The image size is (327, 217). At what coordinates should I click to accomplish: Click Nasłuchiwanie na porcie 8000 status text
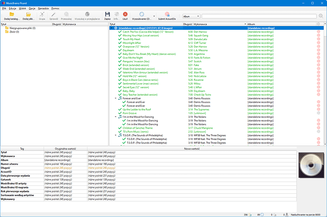click(306, 215)
